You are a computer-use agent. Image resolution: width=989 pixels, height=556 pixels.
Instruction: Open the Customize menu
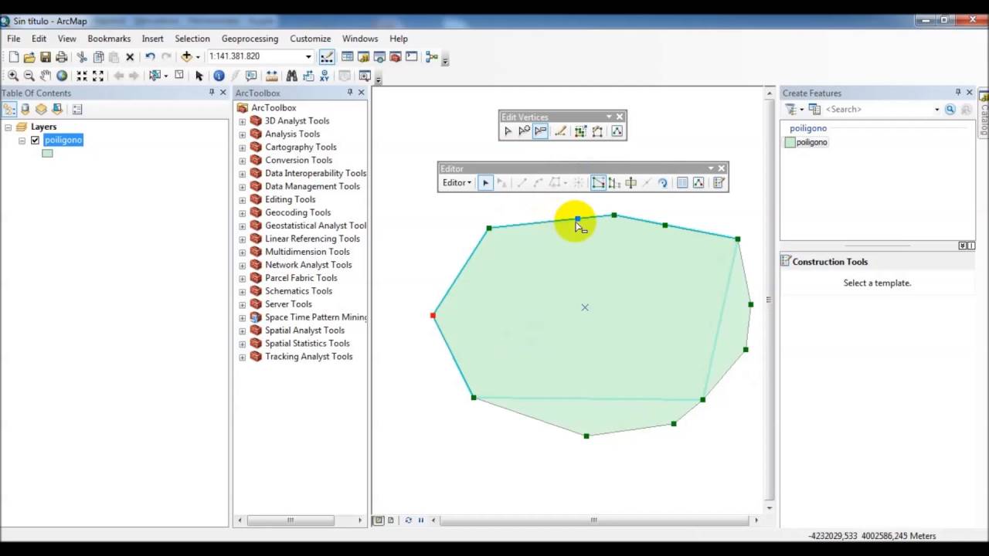tap(311, 39)
